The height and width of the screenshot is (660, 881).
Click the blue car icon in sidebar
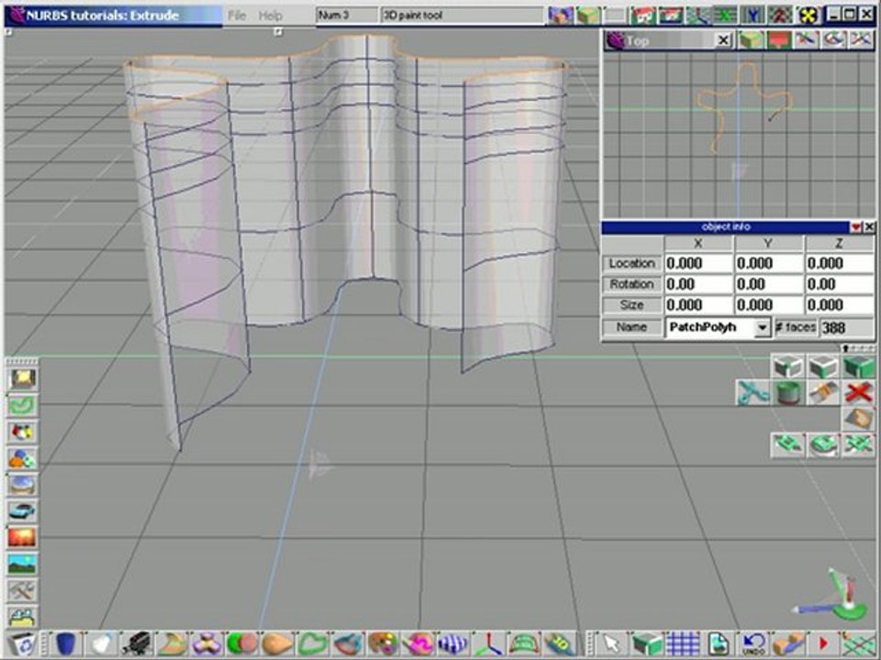click(x=22, y=511)
